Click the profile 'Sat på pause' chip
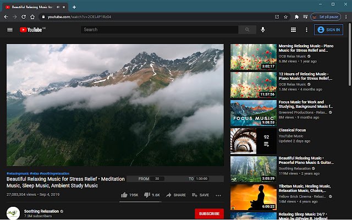The height and width of the screenshot is (220, 352). coord(326,17)
